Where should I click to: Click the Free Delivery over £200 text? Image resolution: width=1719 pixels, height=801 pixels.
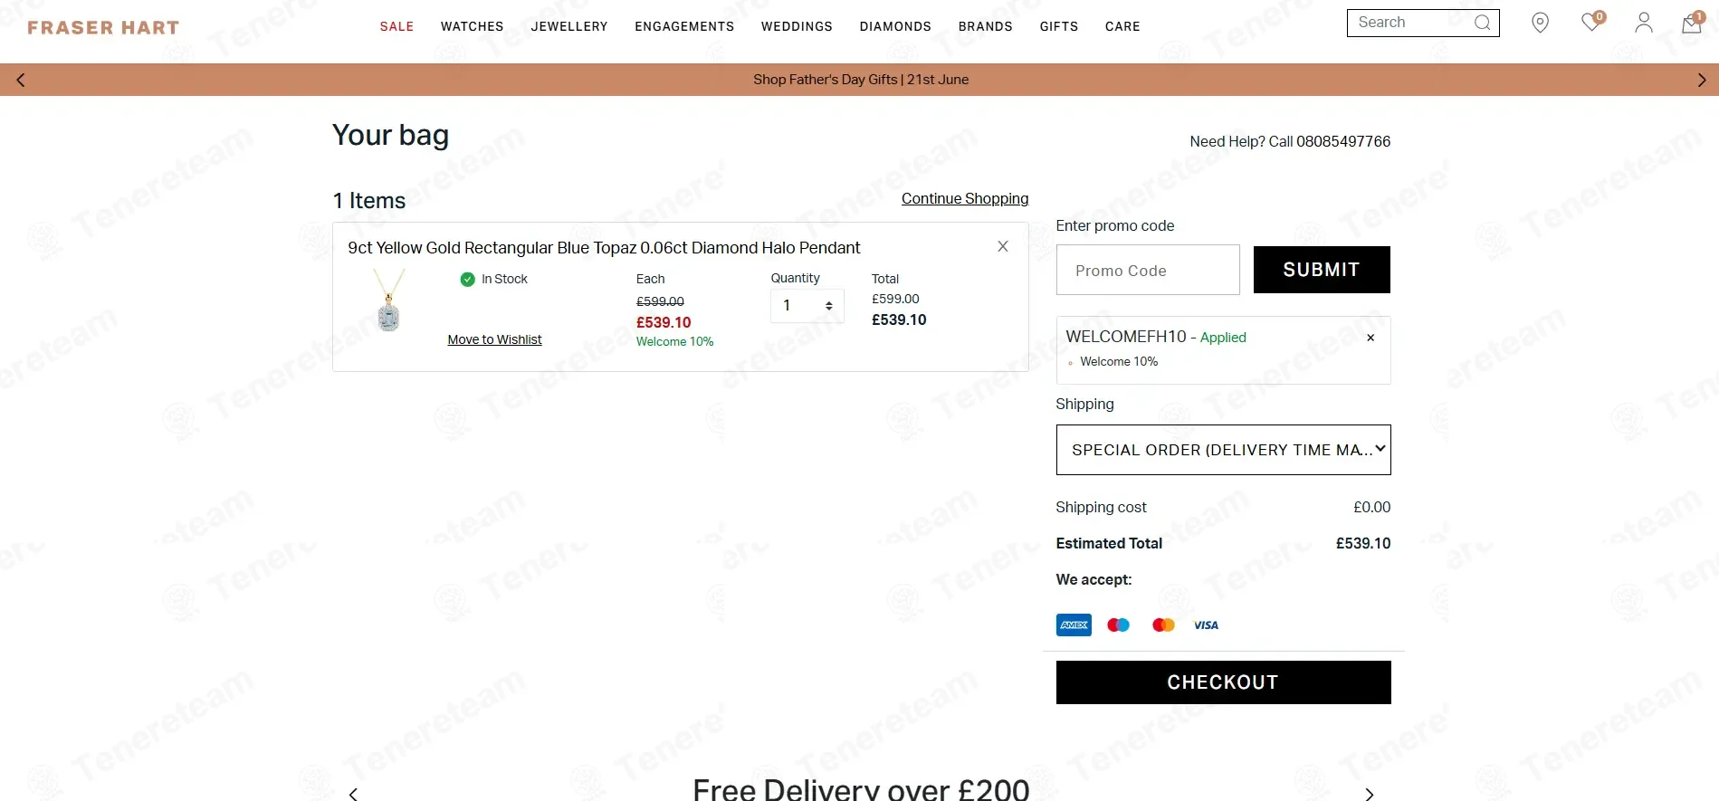click(861, 788)
